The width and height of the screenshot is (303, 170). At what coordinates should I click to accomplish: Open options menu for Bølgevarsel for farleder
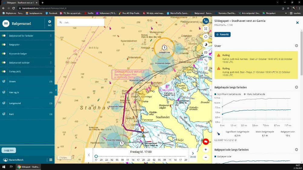[x=51, y=36]
